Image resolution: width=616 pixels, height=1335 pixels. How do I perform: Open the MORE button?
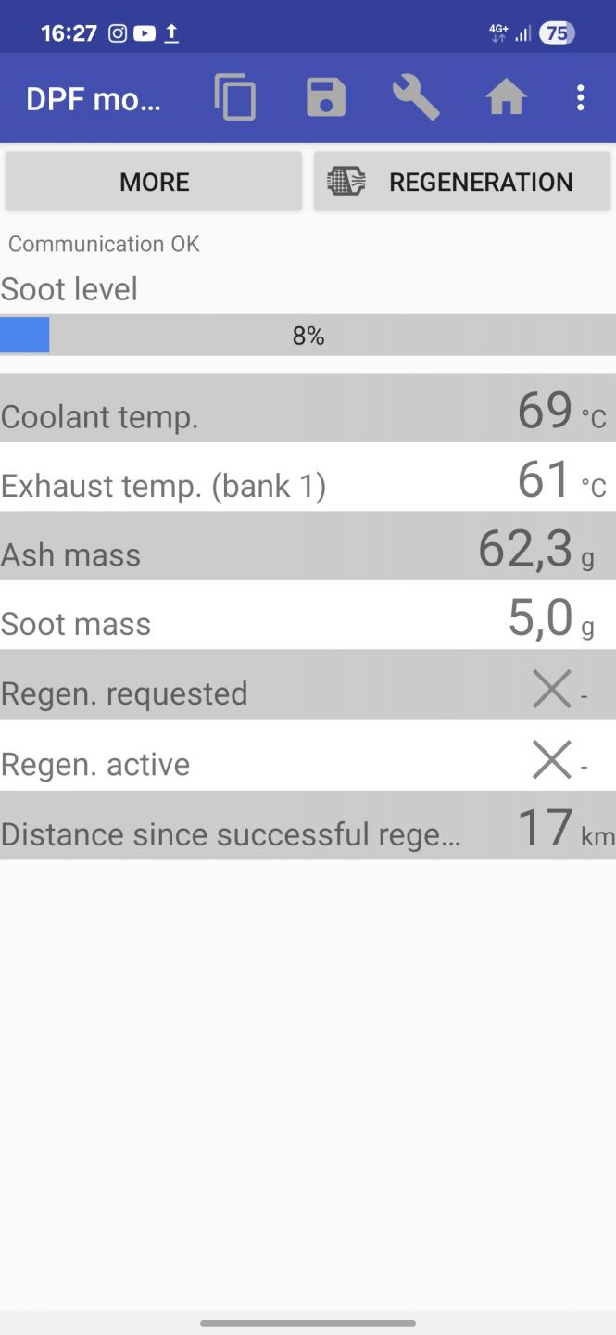154,182
